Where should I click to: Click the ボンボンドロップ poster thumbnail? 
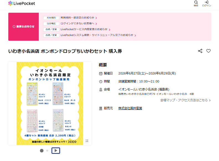[50, 103]
